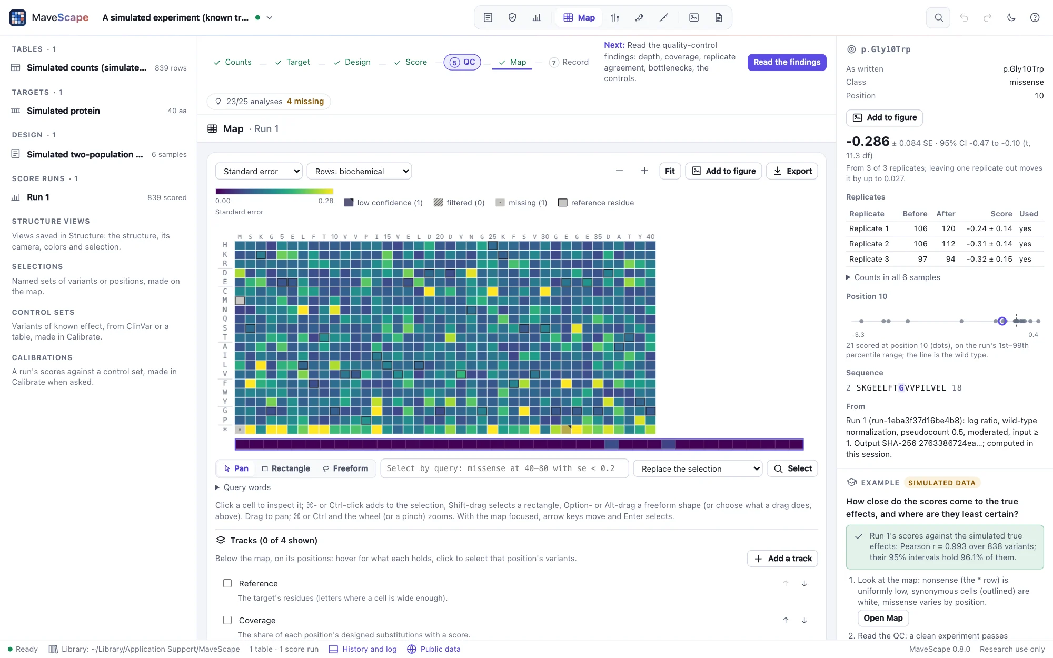The height and width of the screenshot is (658, 1053).
Task: Move the Reference track down
Action: (804, 583)
